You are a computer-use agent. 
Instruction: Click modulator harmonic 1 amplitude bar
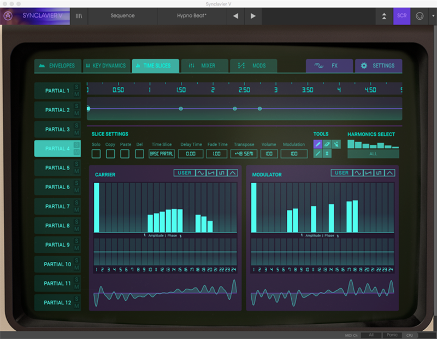tap(253, 208)
